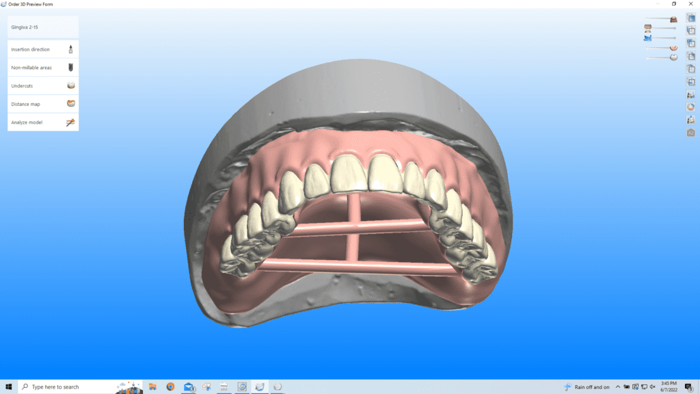Select the Gingiva 2-15 panel entry
The width and height of the screenshot is (700, 394).
tap(42, 28)
